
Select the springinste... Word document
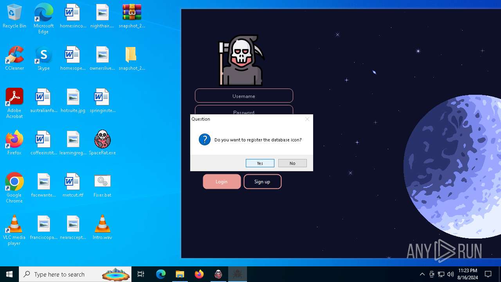click(x=102, y=101)
